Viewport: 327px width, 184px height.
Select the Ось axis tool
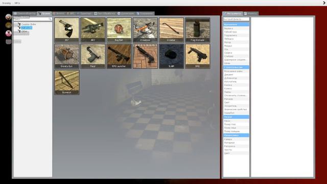pos(236,49)
